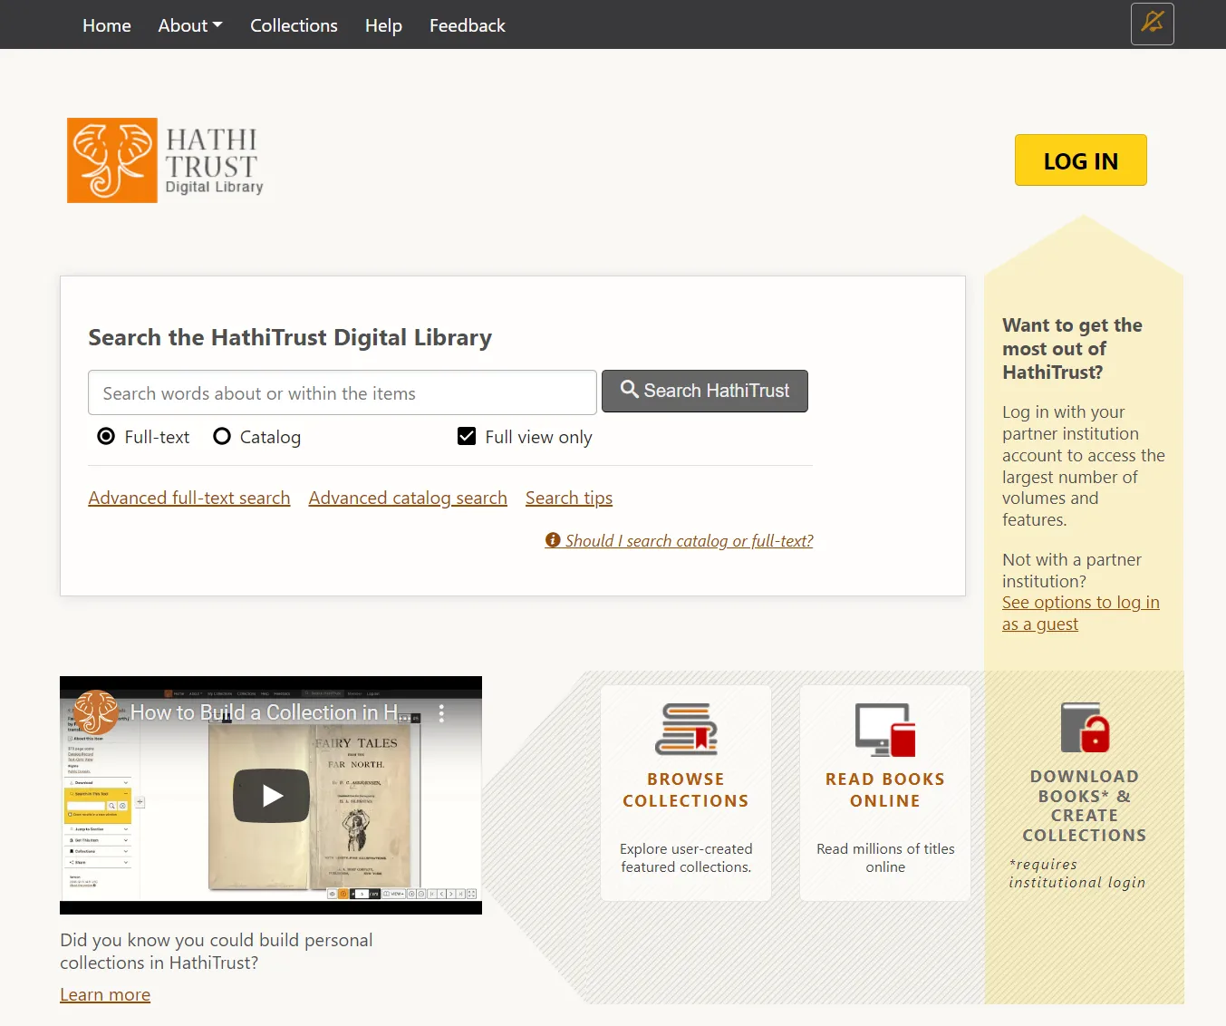Click the HathiTrust channel avatar on video
This screenshot has height=1026, width=1226.
[x=96, y=712]
